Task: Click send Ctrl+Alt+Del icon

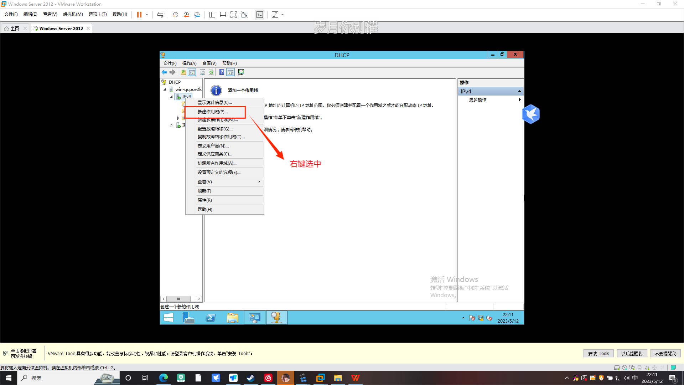Action: (160, 15)
